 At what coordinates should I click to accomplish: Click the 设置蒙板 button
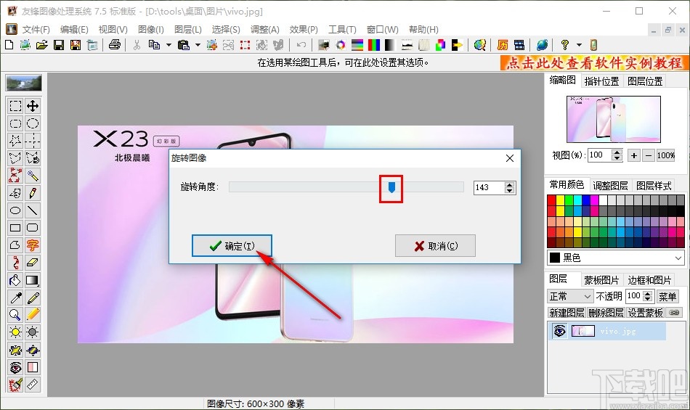[645, 313]
